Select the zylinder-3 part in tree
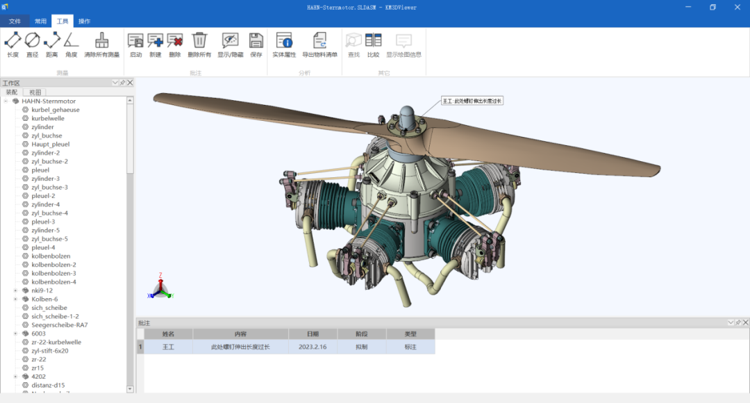Screen dimensions: 750x403 pos(45,179)
